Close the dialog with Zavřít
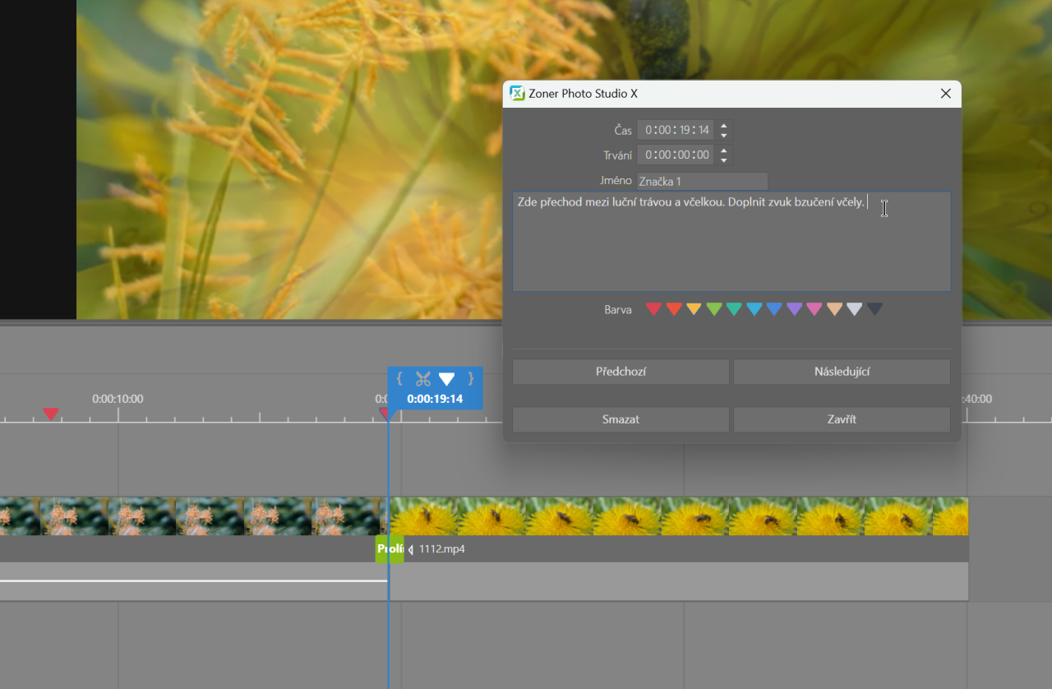Viewport: 1052px width, 689px height. click(x=842, y=419)
